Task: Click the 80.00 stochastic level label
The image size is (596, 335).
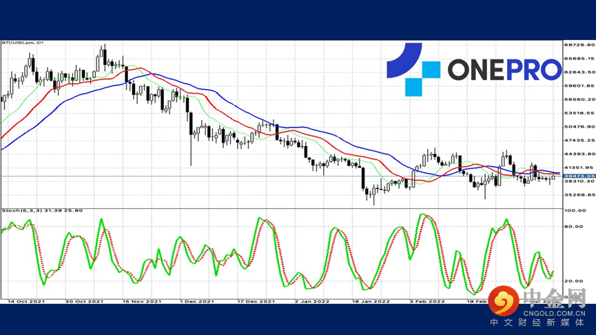Action: [573, 227]
